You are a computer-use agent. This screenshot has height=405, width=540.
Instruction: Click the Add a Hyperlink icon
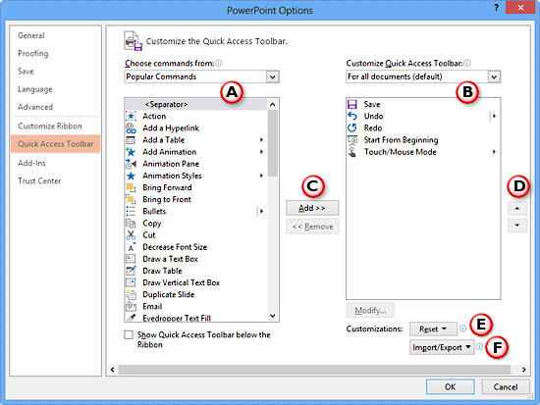coord(131,128)
